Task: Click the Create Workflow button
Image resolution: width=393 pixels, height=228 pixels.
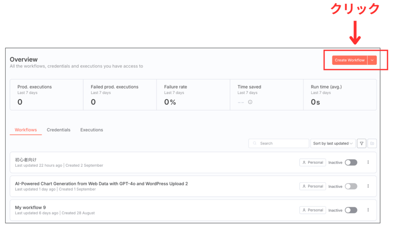Action: point(350,60)
